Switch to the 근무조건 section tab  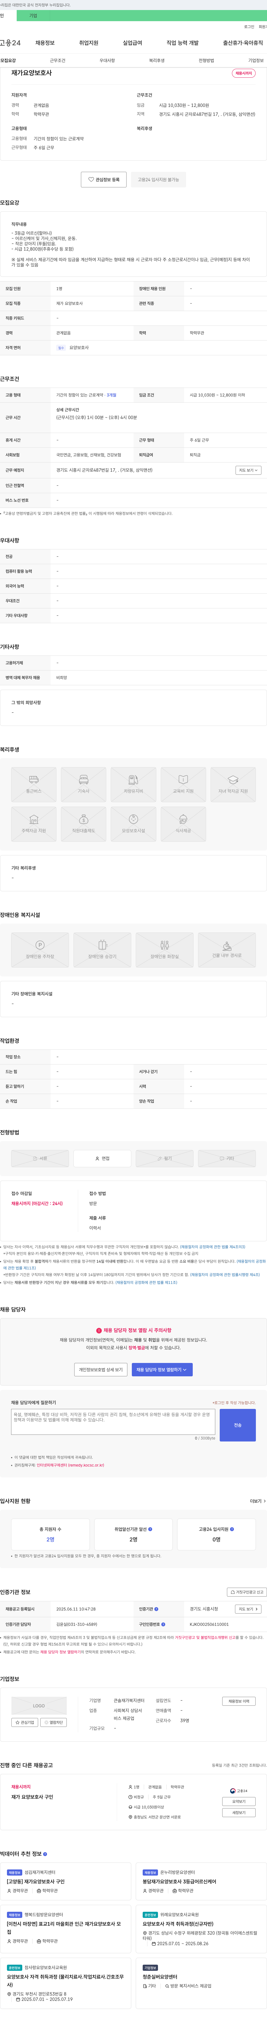pos(58,61)
